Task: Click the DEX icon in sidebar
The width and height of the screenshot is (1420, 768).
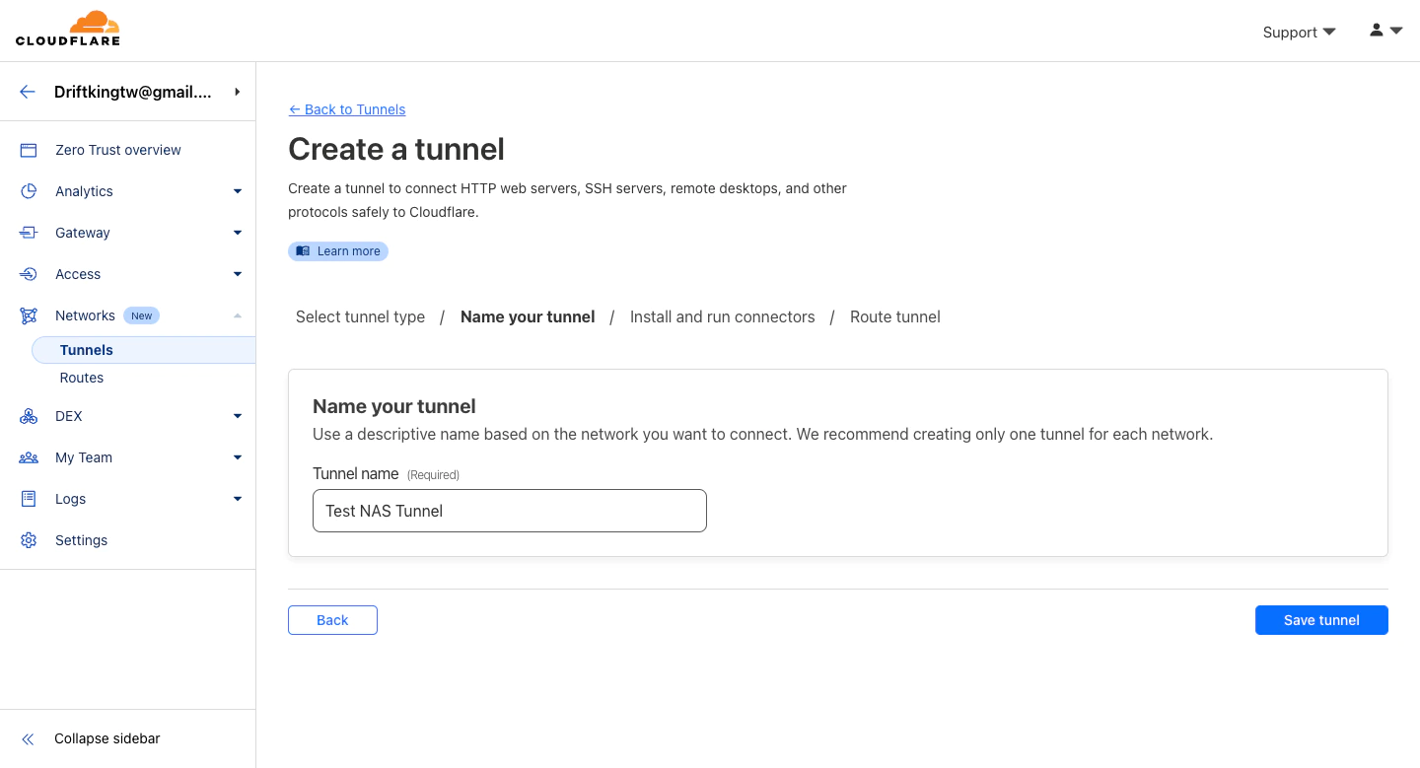Action: pyautogui.click(x=29, y=416)
